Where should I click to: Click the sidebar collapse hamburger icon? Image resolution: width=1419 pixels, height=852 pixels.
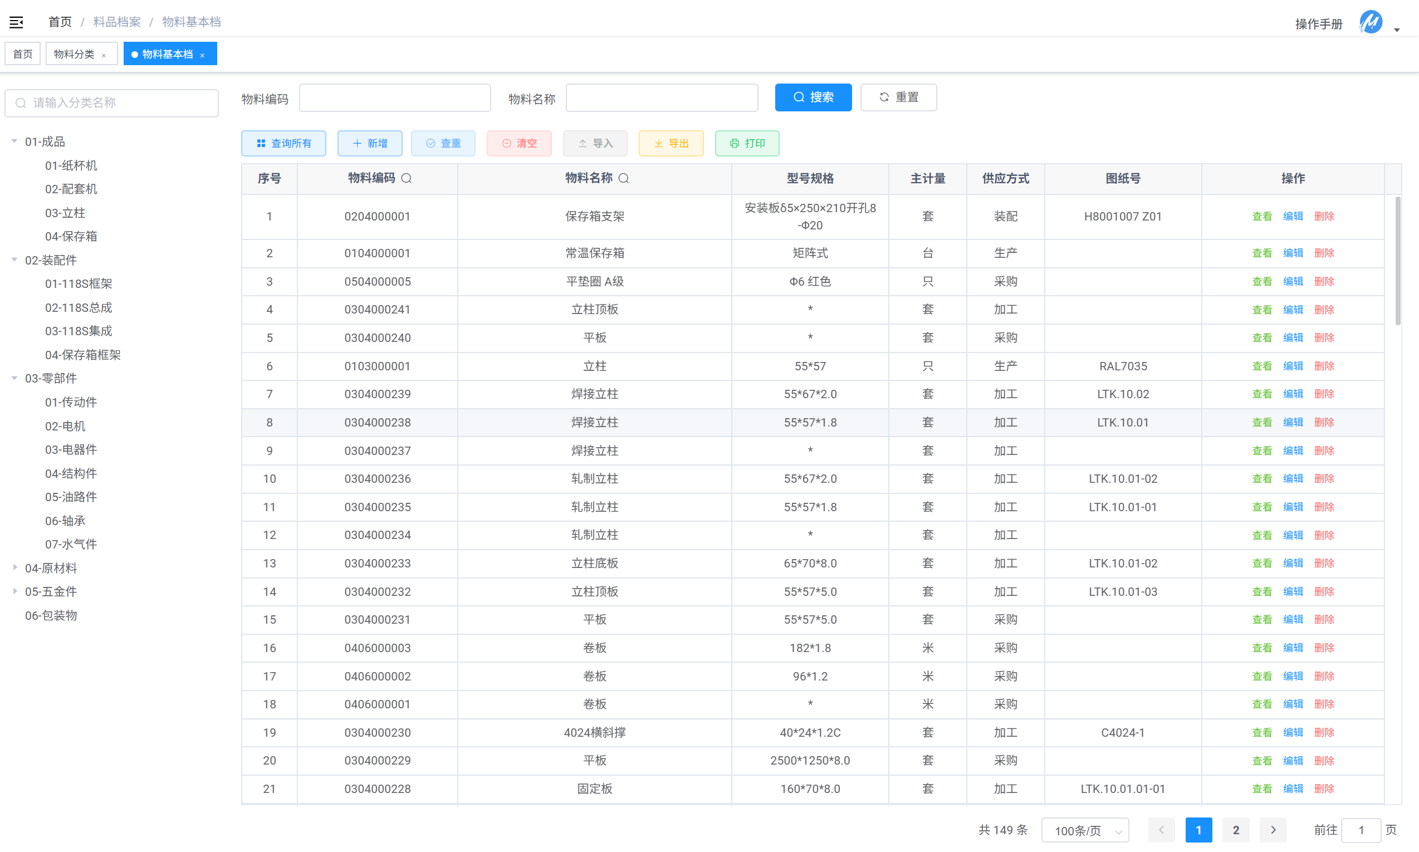pyautogui.click(x=16, y=22)
